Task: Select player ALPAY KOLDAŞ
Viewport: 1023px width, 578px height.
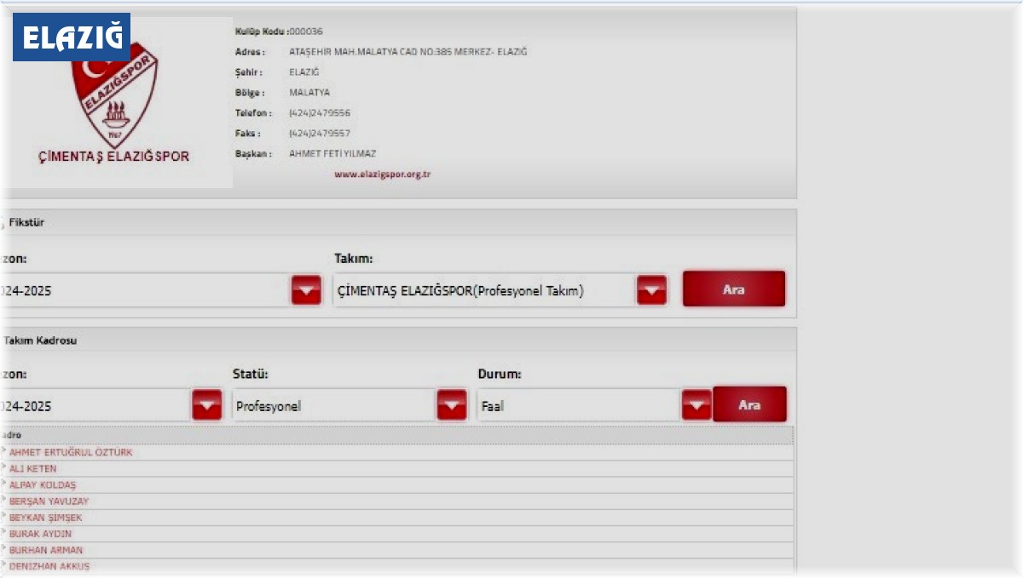Action: click(43, 485)
